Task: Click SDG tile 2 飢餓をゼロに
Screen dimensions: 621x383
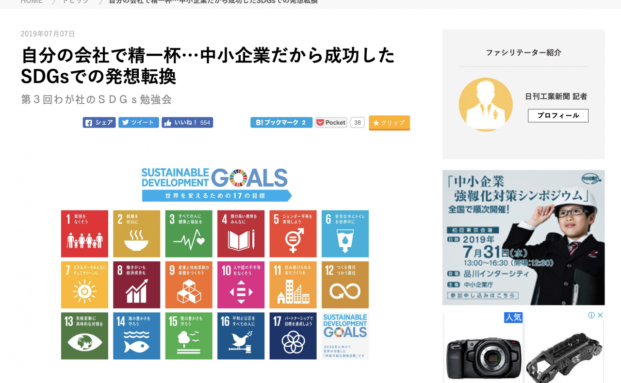Action: coord(137,234)
